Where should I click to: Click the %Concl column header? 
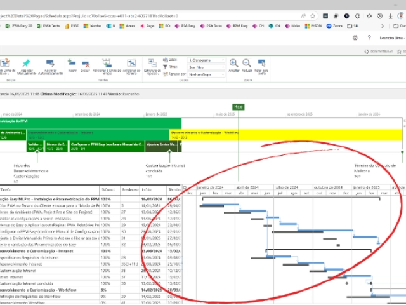[x=108, y=189]
